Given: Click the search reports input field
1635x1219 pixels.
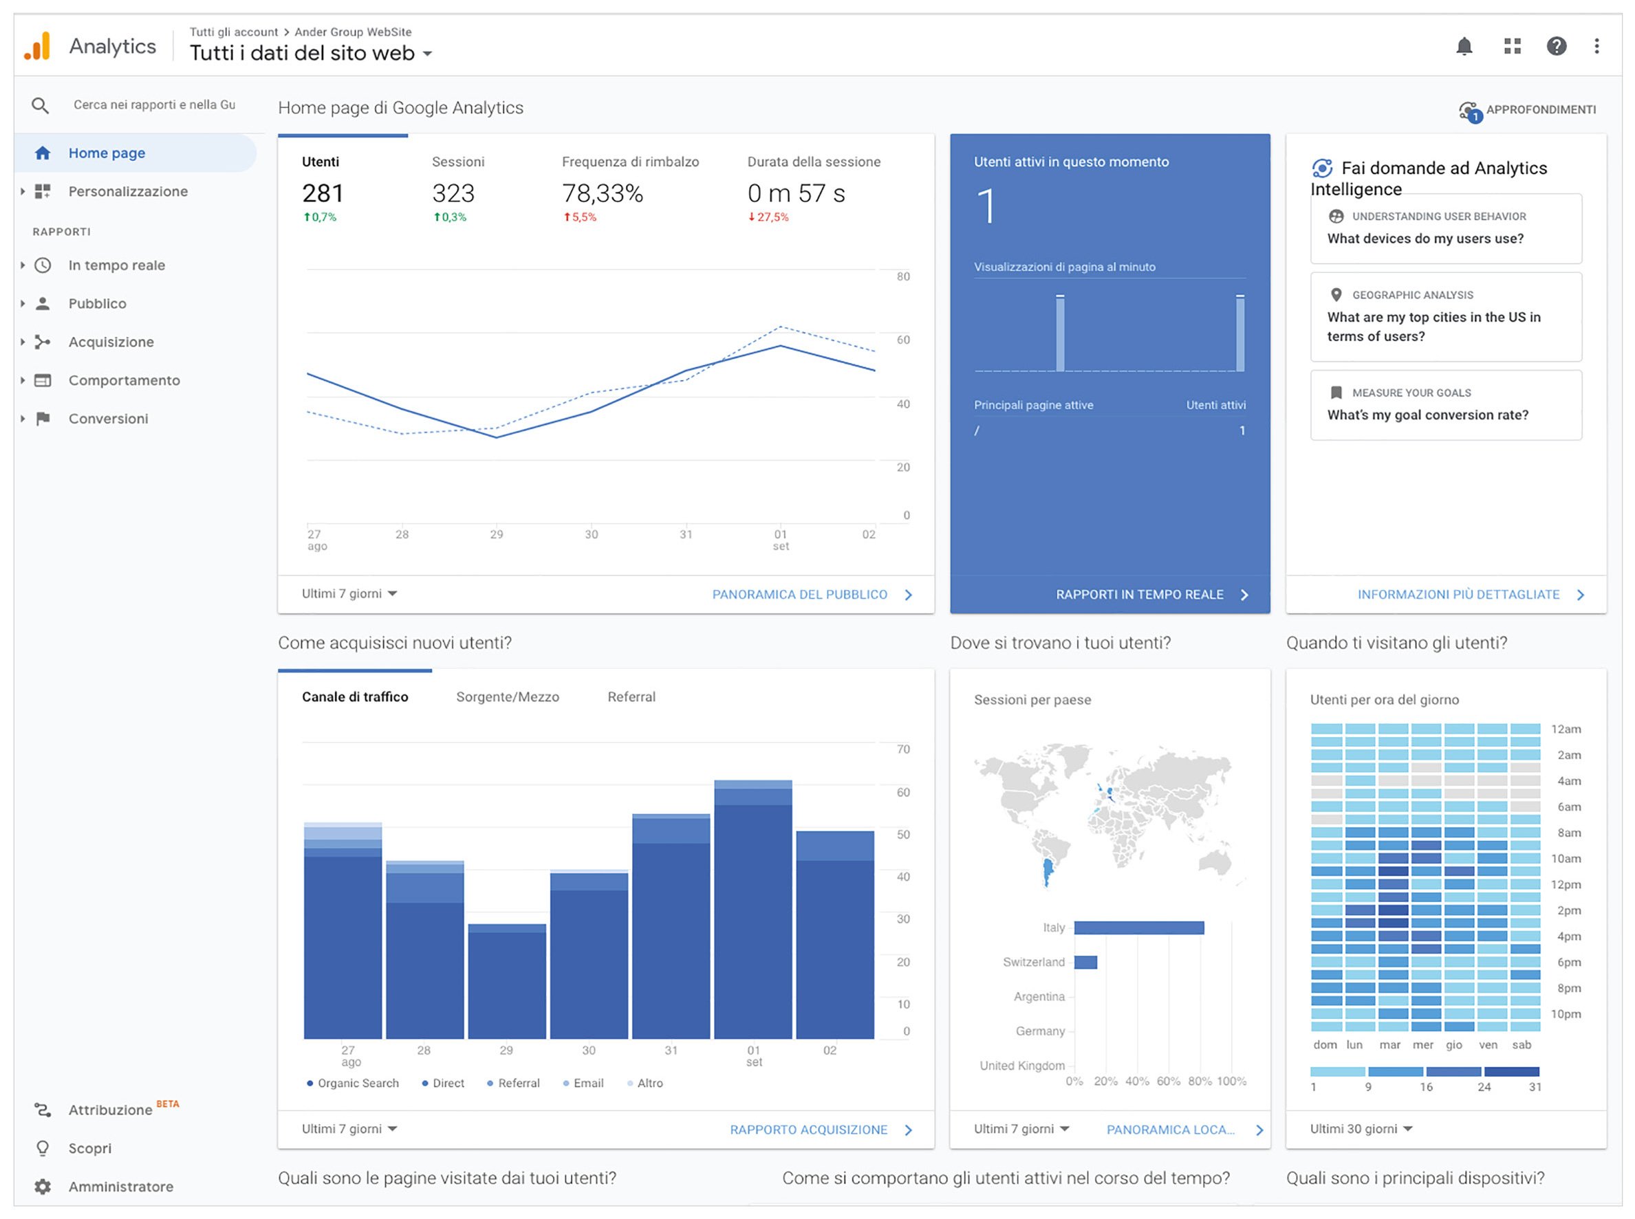Looking at the screenshot, I should pos(155,105).
